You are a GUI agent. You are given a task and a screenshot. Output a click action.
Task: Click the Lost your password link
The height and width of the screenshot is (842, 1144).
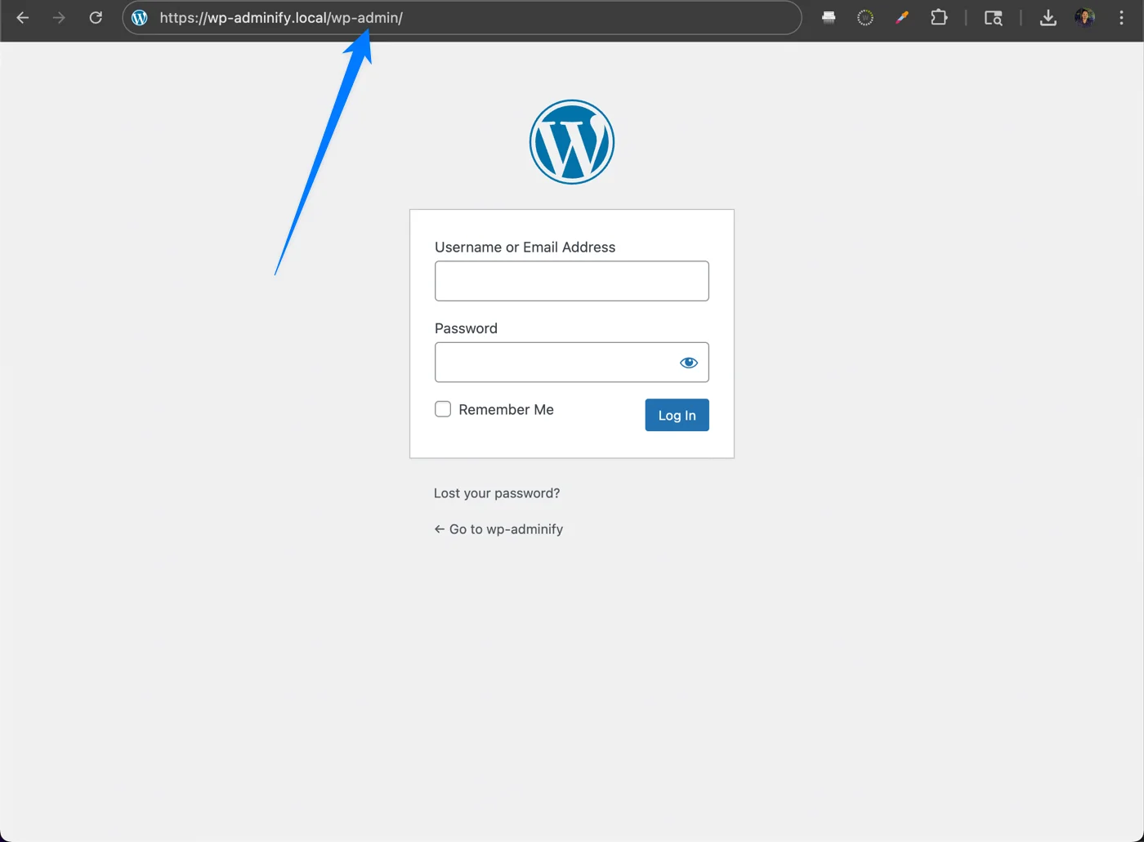[x=497, y=492]
